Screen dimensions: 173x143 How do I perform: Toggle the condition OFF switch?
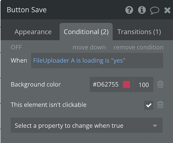coord(16,47)
